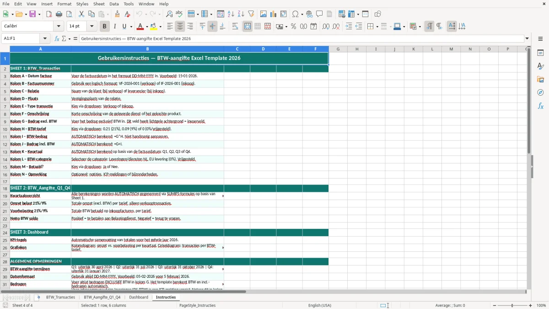
Task: Insert a chart
Action: point(274,14)
